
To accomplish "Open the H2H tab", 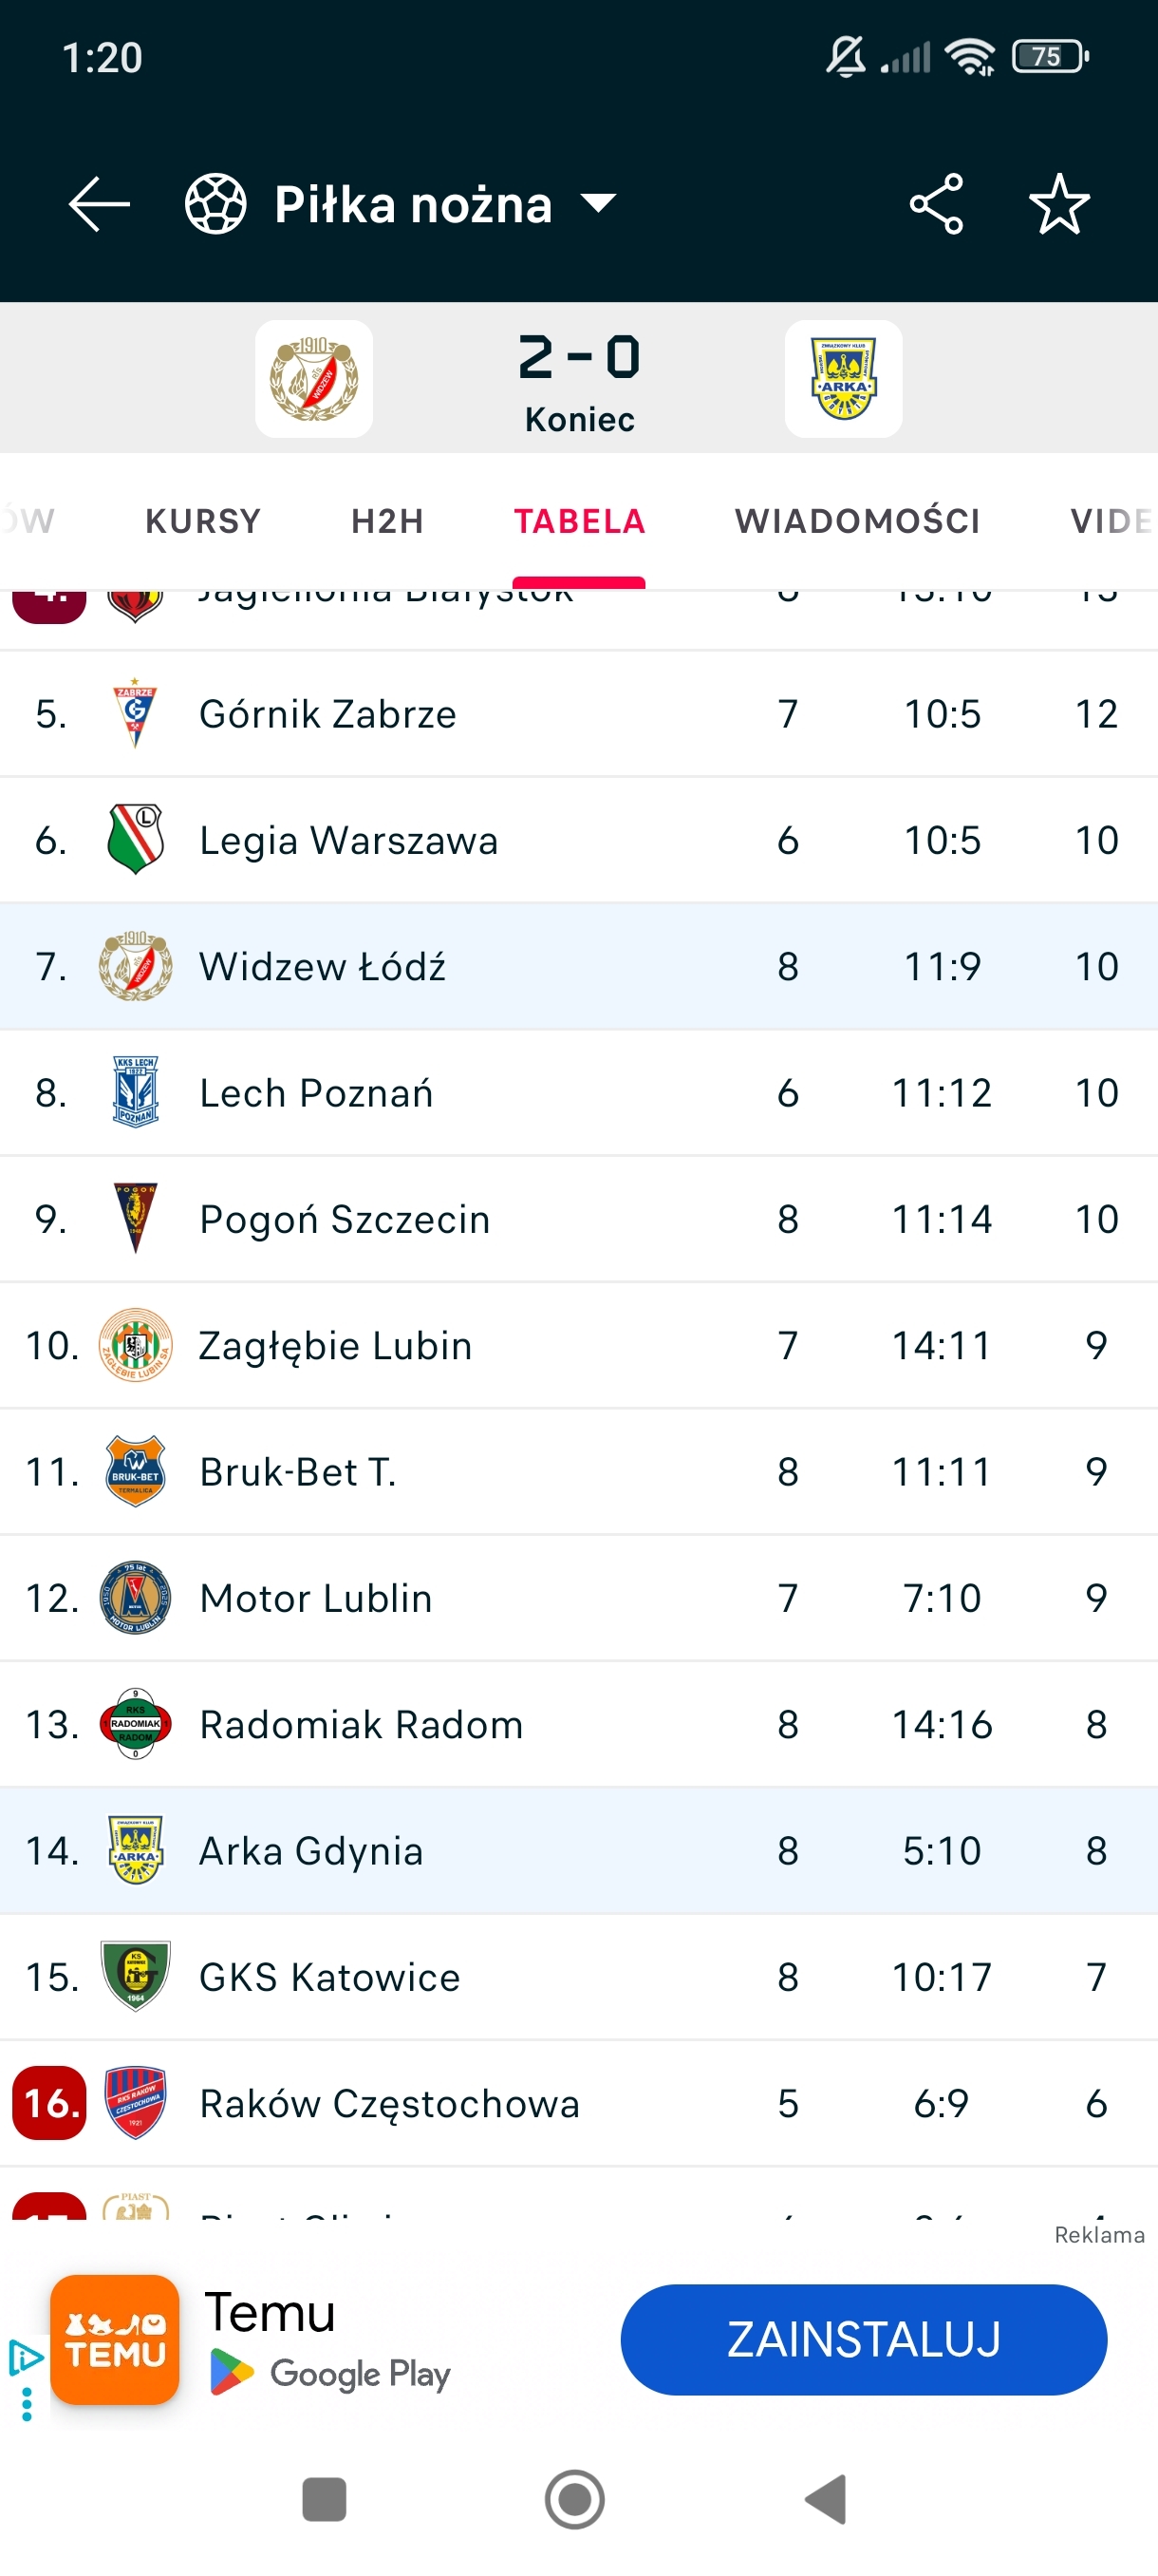I will [x=387, y=521].
